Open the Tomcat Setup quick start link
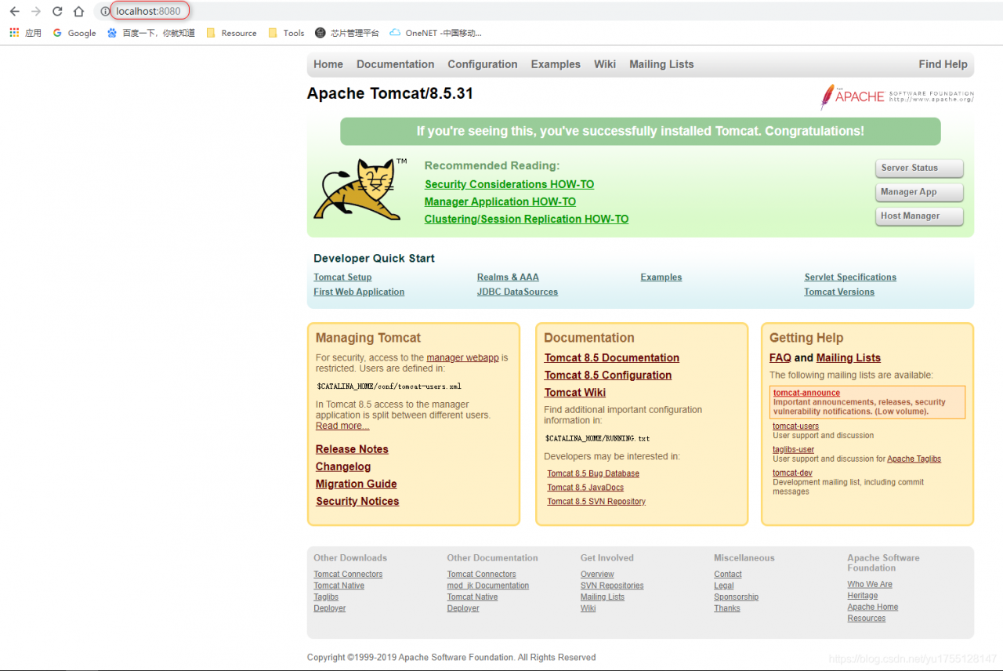The image size is (1003, 671). [x=342, y=277]
